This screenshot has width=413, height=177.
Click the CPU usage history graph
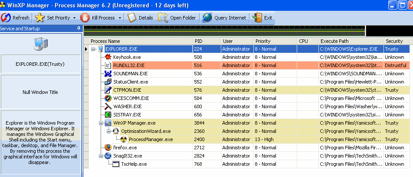pyautogui.click(x=224, y=31)
